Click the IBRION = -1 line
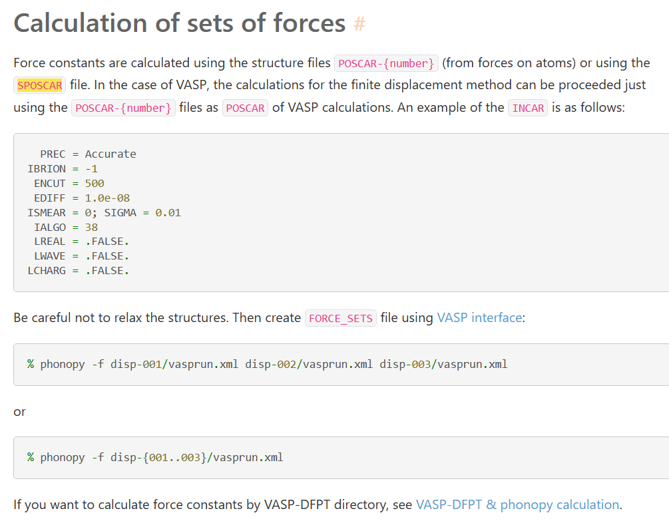The image size is (669, 527). (63, 169)
